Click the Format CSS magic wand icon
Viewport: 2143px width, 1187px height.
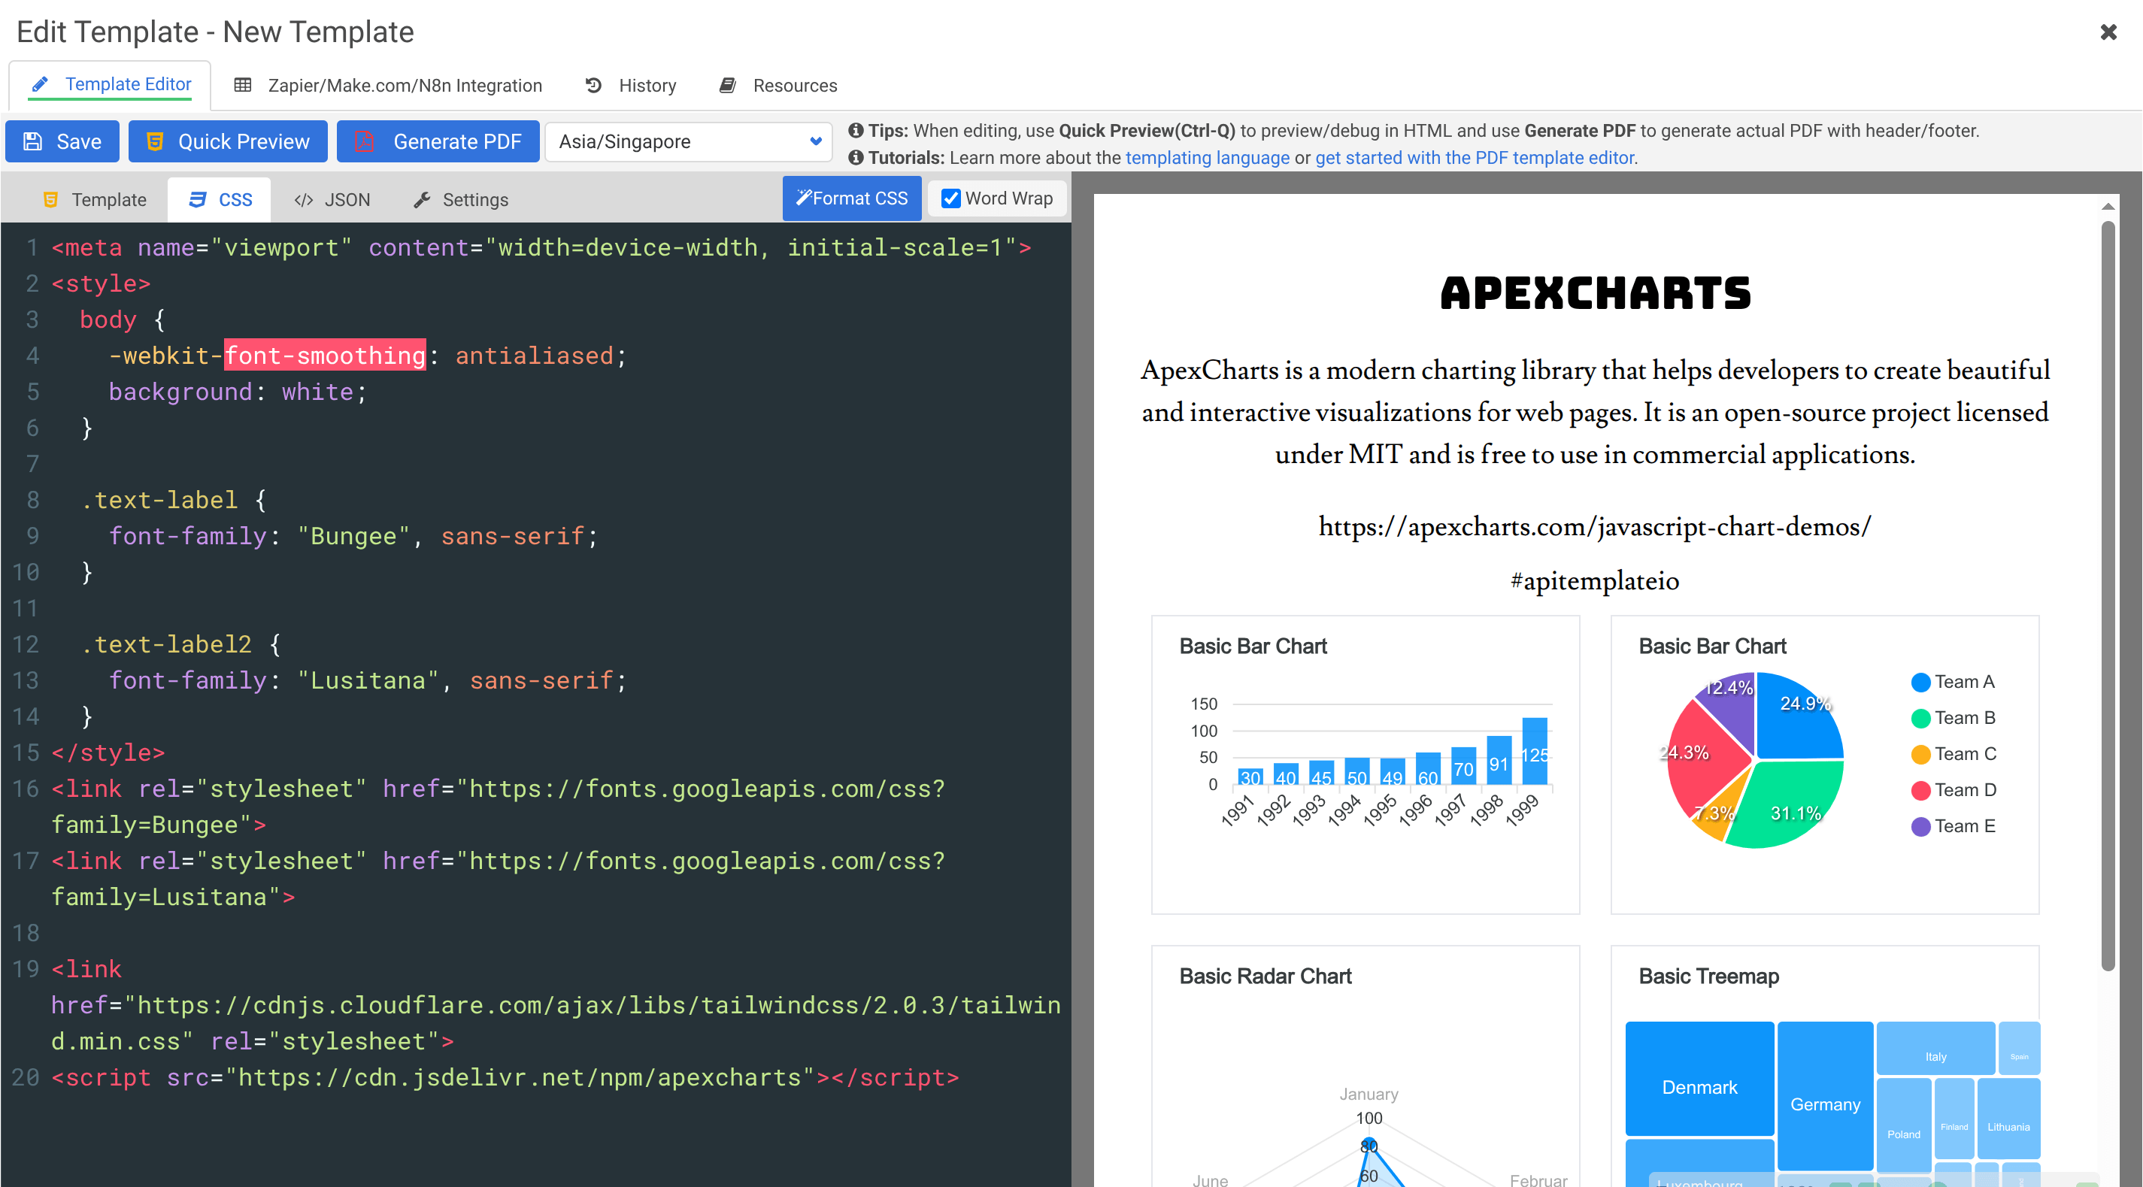click(804, 198)
